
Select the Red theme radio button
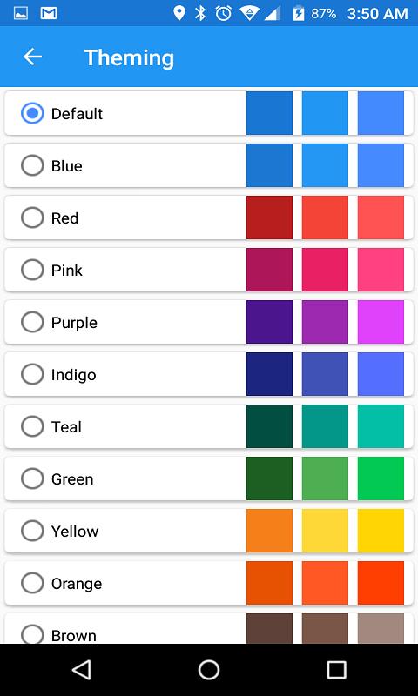32,218
